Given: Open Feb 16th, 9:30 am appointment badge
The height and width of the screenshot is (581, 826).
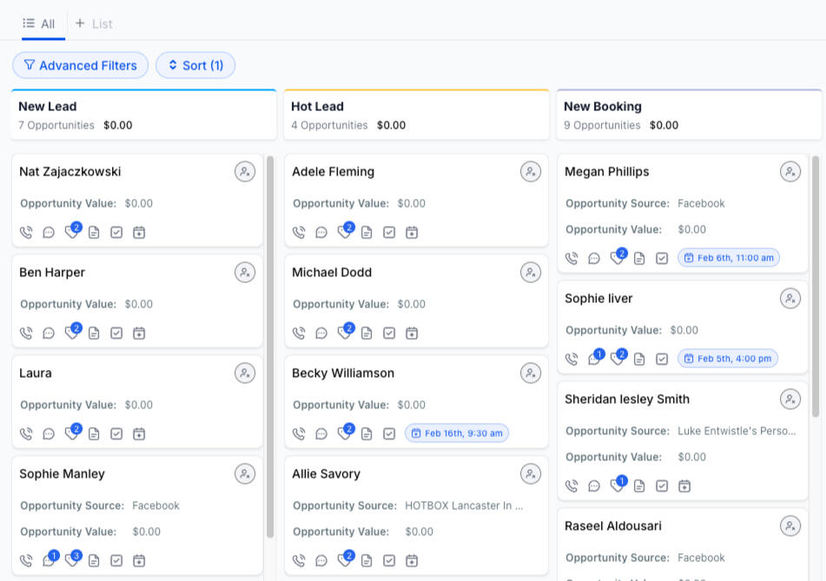Looking at the screenshot, I should coord(457,433).
